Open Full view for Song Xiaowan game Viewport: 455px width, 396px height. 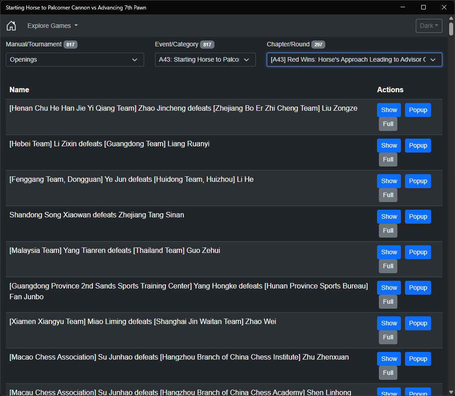pos(388,231)
